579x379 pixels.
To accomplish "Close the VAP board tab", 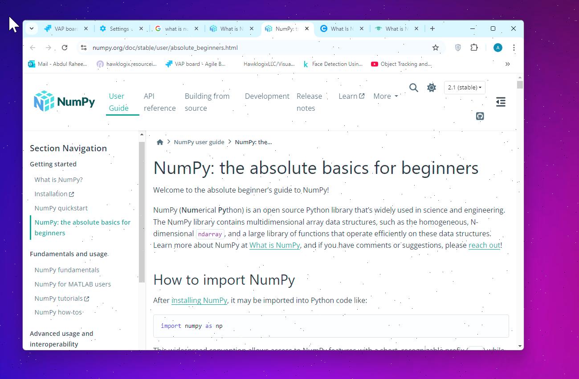I will click(86, 28).
